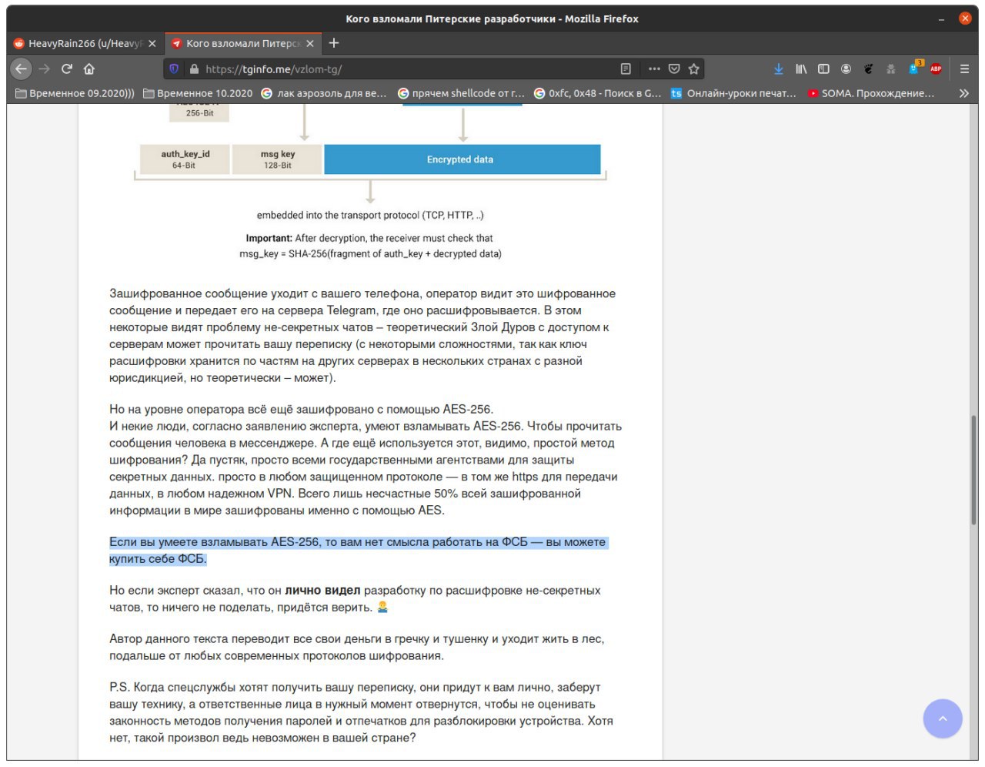Click the forward navigation arrow

pos(44,69)
